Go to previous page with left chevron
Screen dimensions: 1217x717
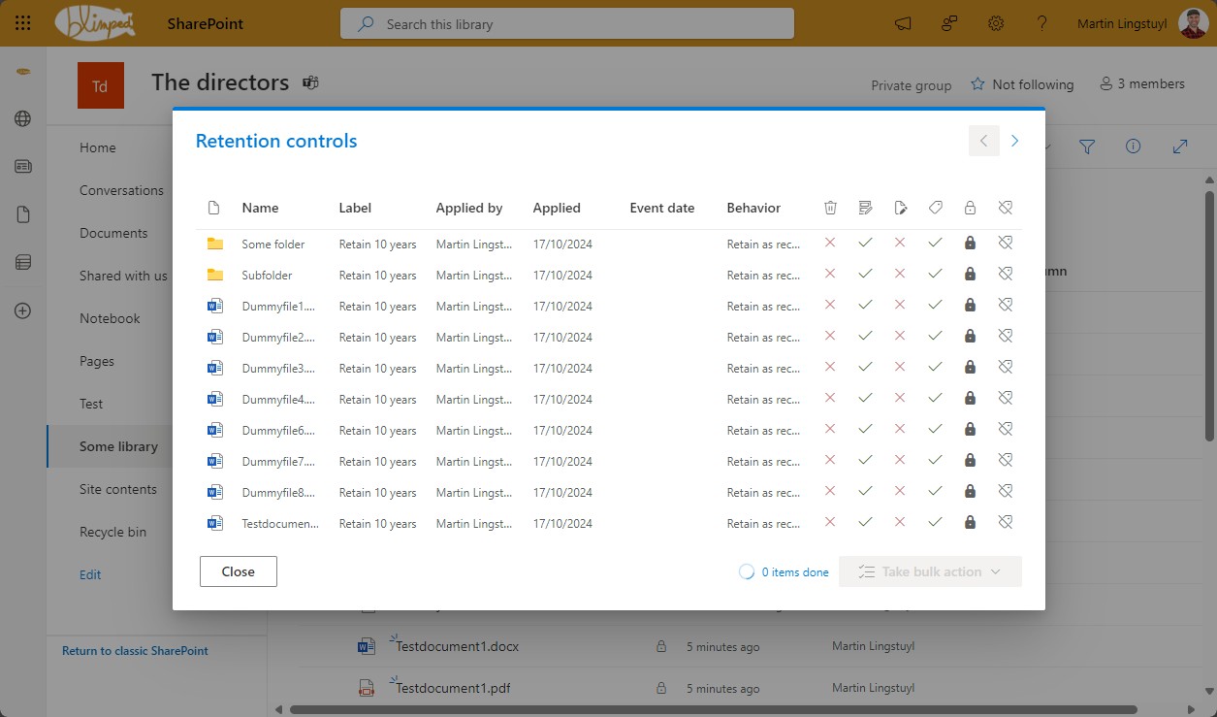(983, 141)
